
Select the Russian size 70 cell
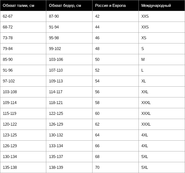tap(115, 167)
